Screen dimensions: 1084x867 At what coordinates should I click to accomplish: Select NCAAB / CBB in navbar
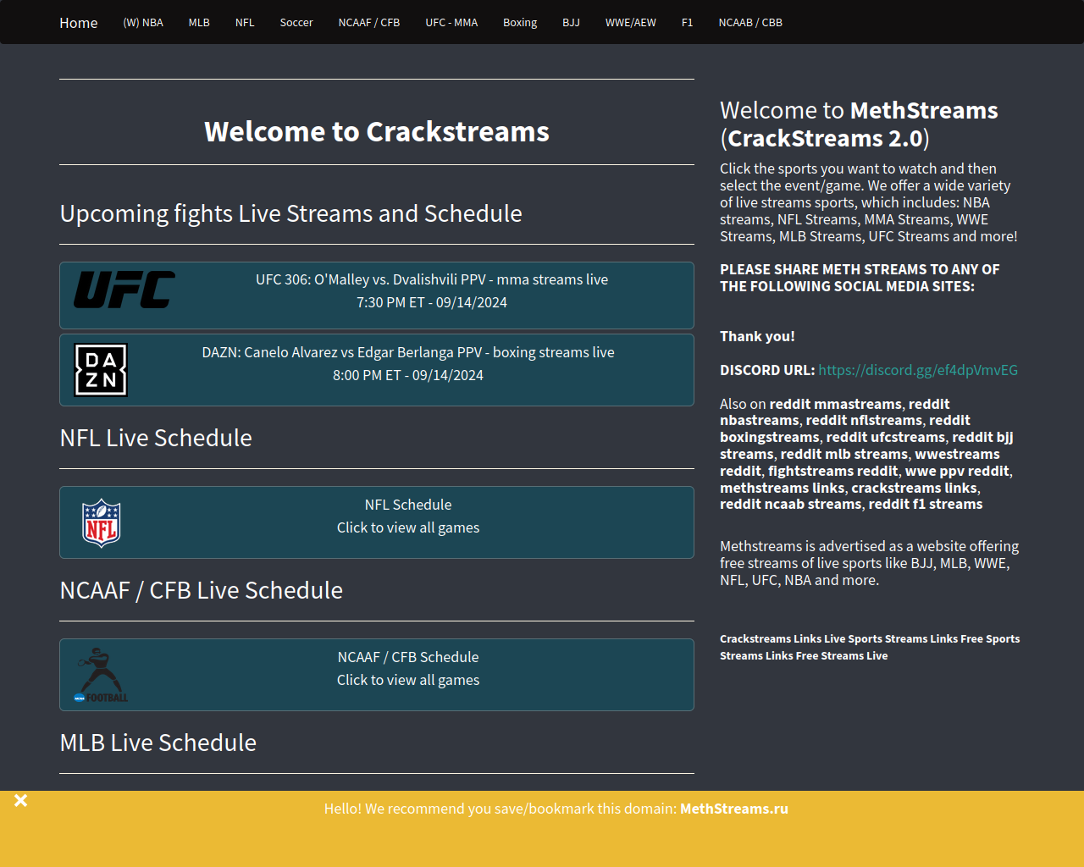(x=750, y=23)
